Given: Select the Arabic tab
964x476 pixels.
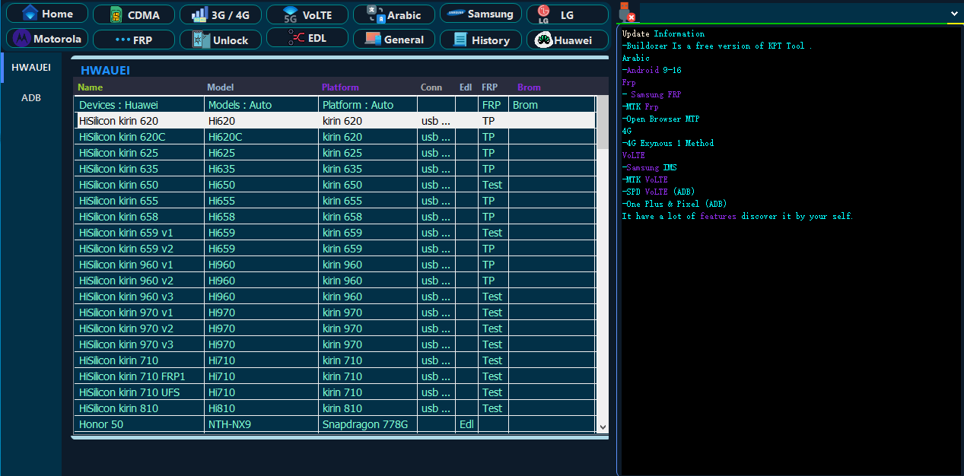Looking at the screenshot, I should coord(394,14).
